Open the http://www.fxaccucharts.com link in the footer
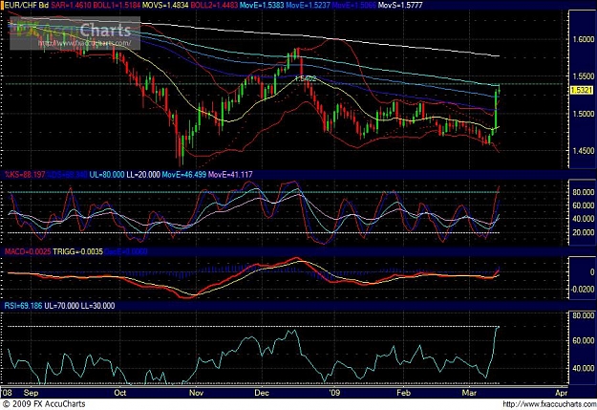 [x=548, y=404]
